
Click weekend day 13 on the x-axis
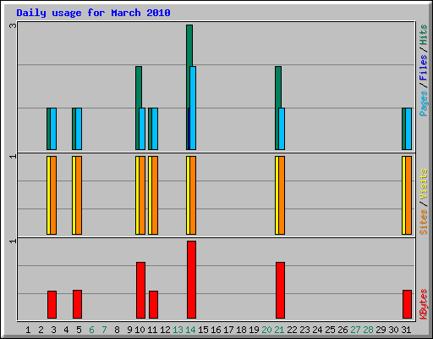tap(178, 330)
